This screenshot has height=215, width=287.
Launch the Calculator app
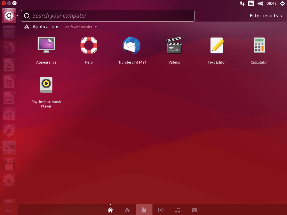coord(259,45)
